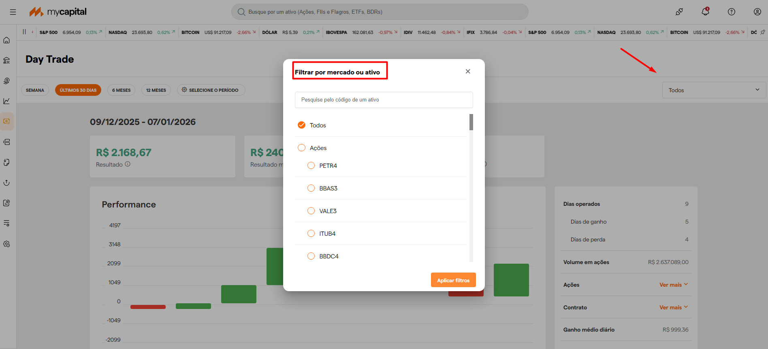768x349 pixels.
Task: Open the user account profile icon
Action: coord(757,12)
